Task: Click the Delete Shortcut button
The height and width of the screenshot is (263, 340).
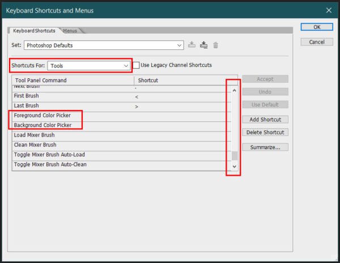Action: point(265,132)
